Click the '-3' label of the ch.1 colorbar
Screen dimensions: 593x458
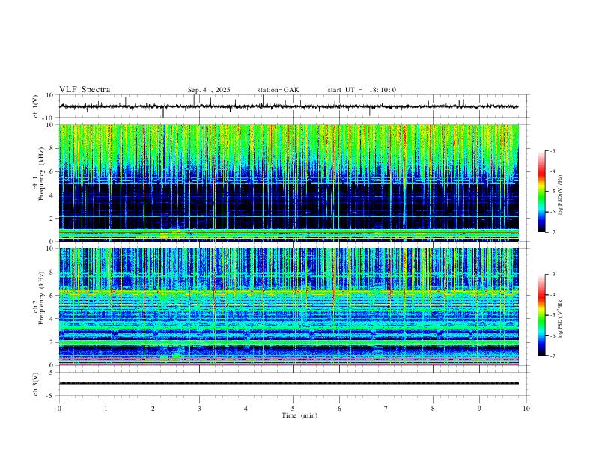(x=552, y=150)
